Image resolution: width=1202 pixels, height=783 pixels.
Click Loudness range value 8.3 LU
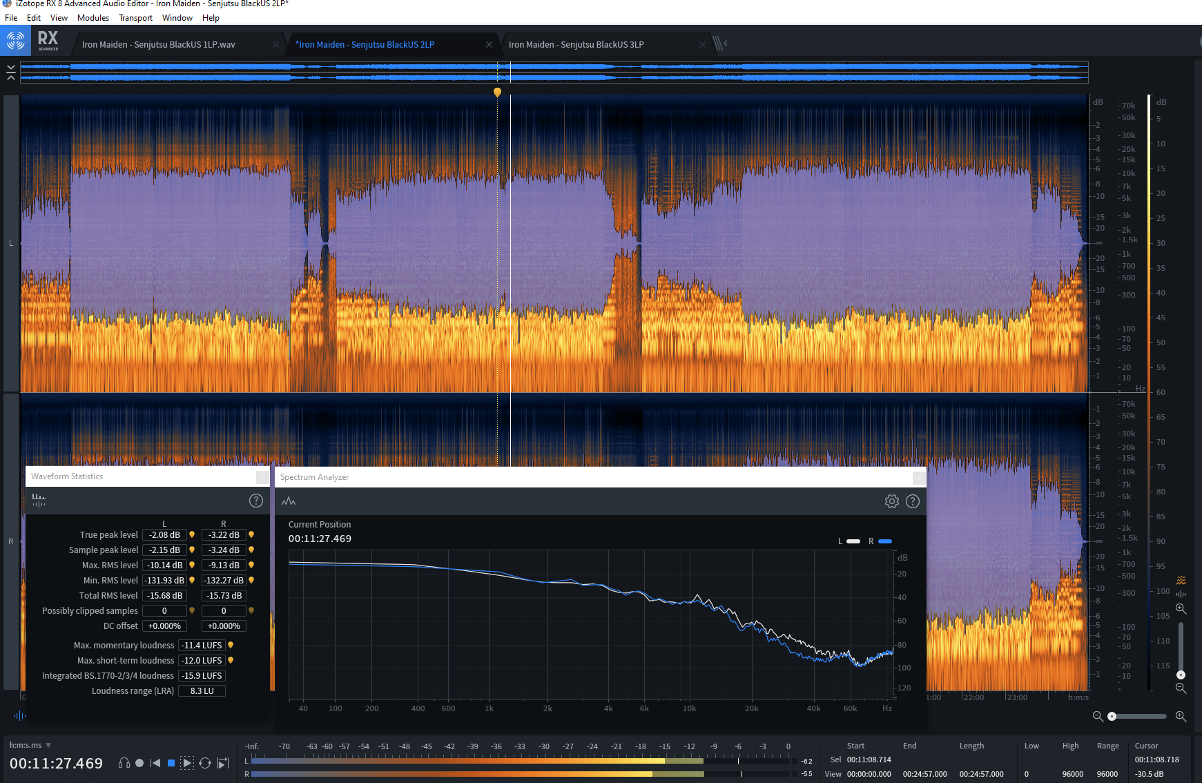coord(202,690)
